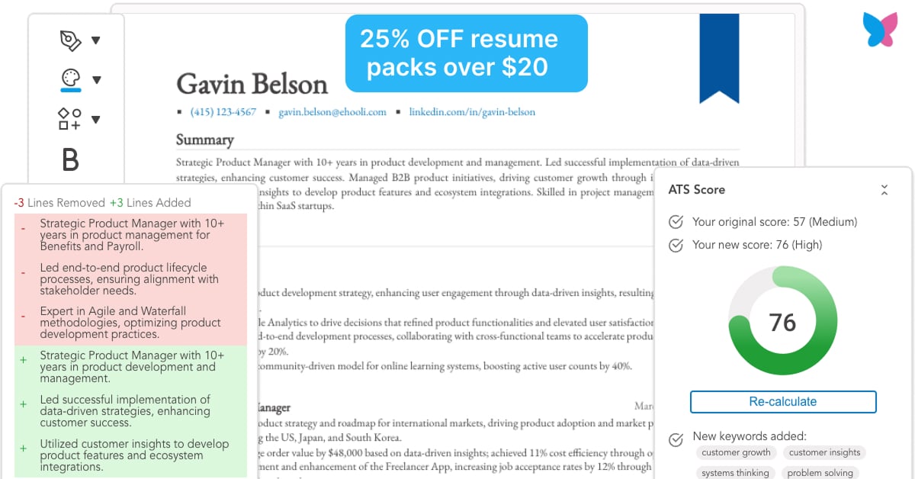Toggle the check next to original score 57
915x479 pixels.
[x=676, y=222]
